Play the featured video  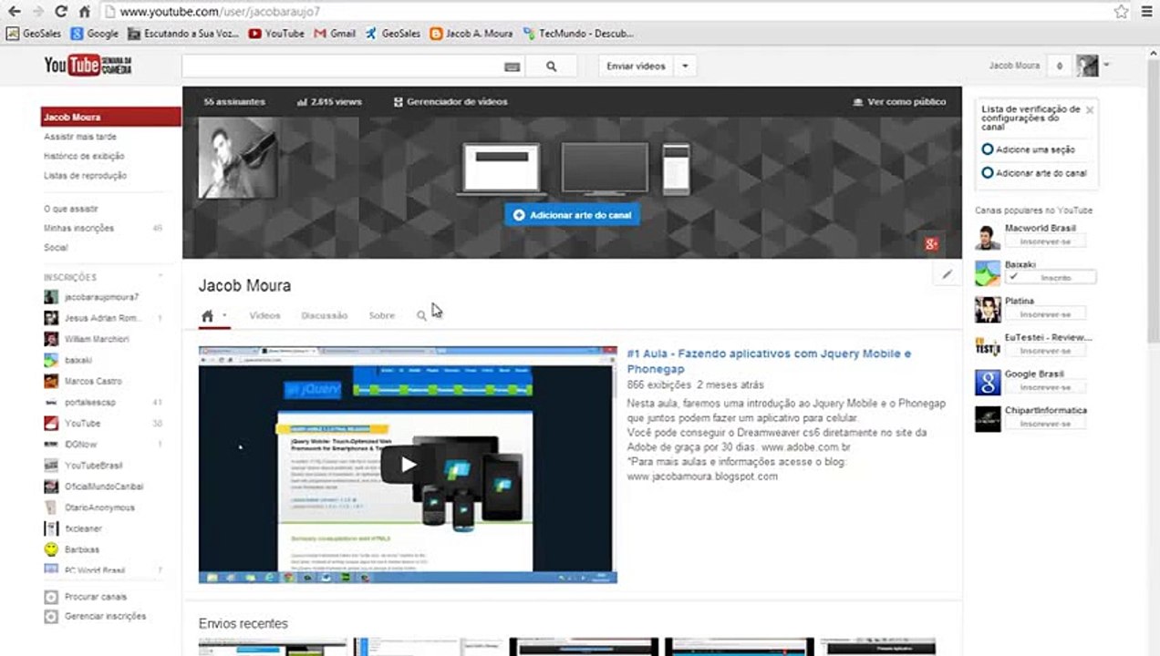click(x=408, y=465)
